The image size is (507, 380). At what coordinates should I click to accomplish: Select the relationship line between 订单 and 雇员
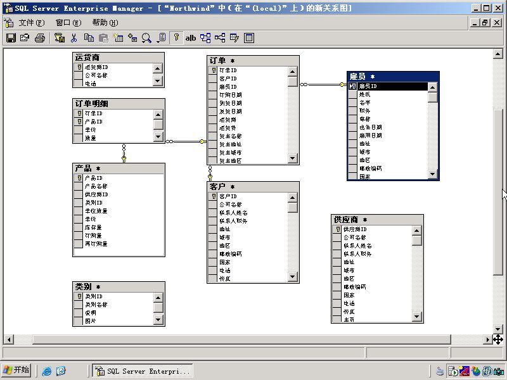tap(323, 85)
